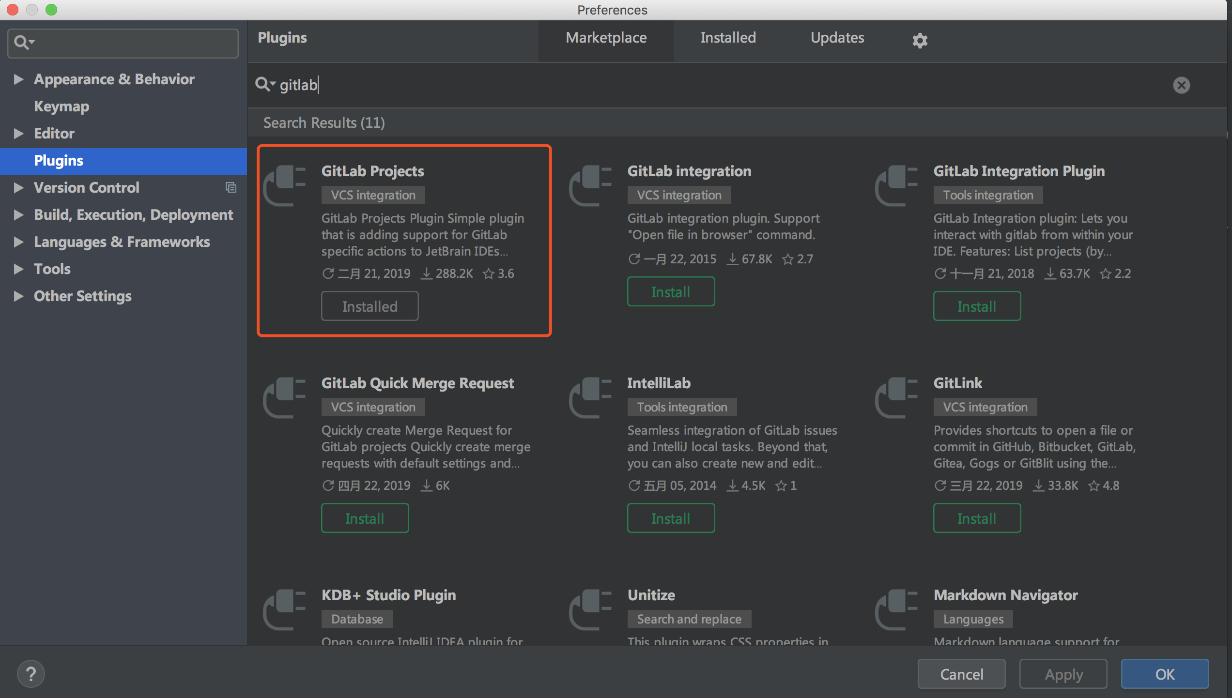1232x698 pixels.
Task: Click the GitLab Projects plug icon
Action: click(284, 185)
